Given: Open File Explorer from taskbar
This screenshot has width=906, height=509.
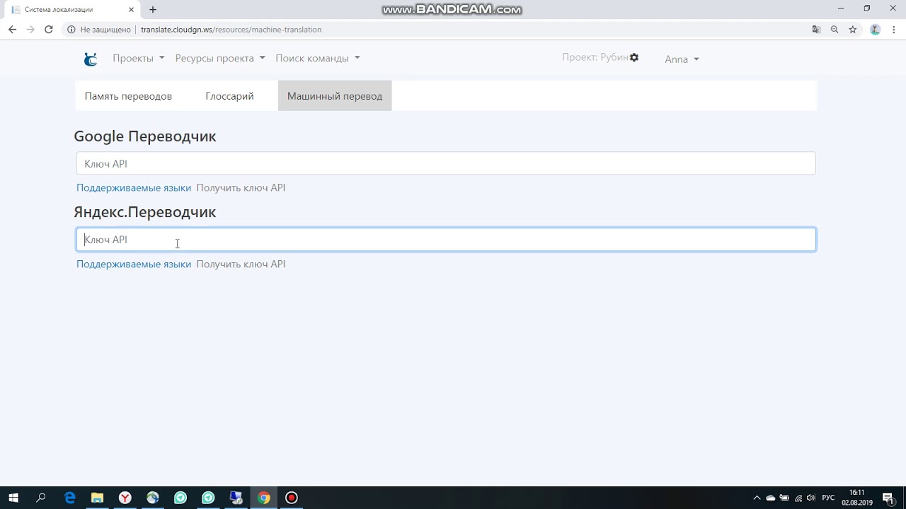Looking at the screenshot, I should (97, 498).
